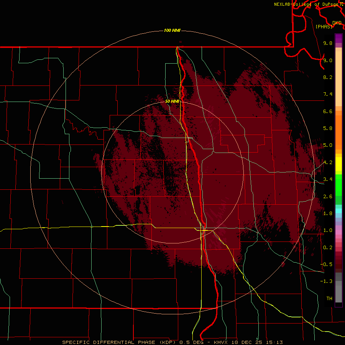Select the 5.0 value on color scale
Viewport: 345px width, 345px height.
pos(328,145)
